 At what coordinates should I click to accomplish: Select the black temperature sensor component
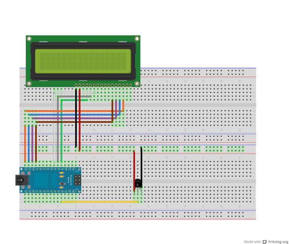(x=138, y=184)
